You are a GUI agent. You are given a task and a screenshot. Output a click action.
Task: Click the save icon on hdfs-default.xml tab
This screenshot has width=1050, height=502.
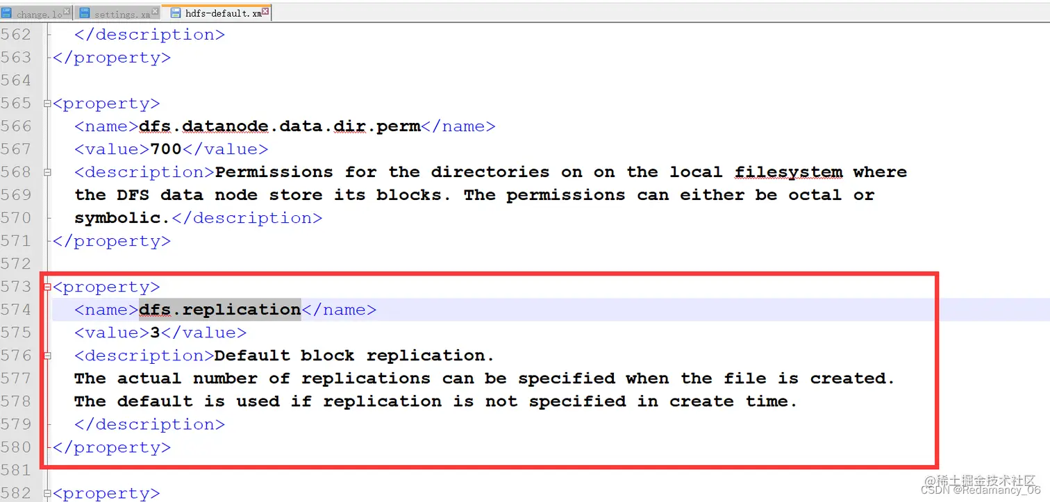pos(176,13)
